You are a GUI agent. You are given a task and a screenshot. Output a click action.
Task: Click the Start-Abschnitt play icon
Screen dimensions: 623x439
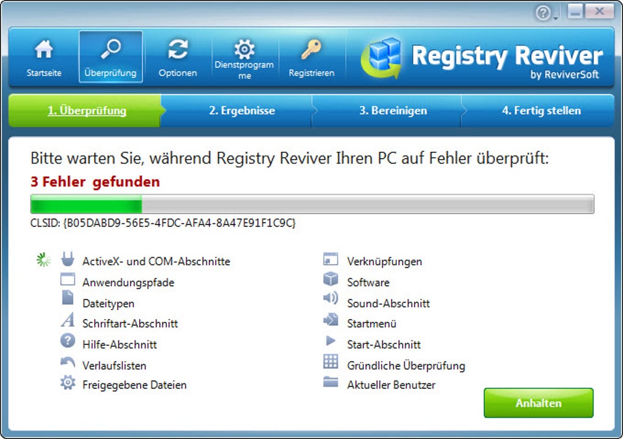(330, 340)
